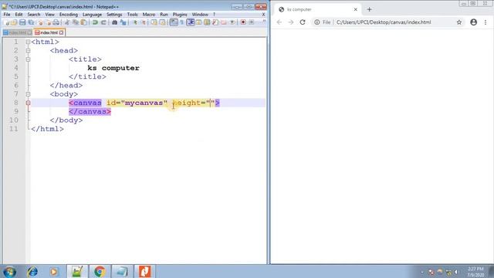Collapse the head fold marker on line 2

[x=28, y=50]
